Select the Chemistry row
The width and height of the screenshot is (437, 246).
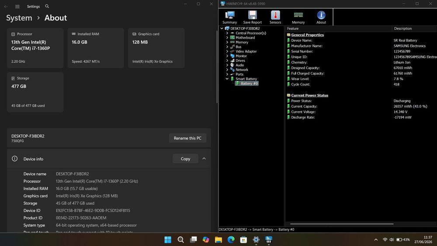(361, 62)
